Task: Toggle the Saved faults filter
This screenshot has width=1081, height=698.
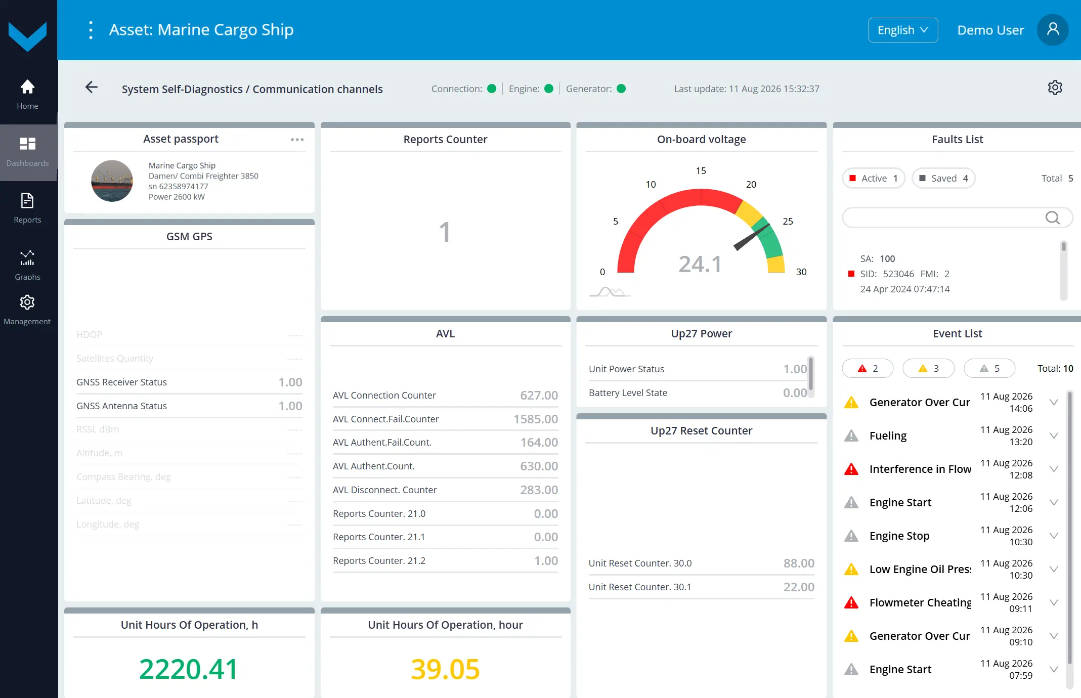Action: 943,178
